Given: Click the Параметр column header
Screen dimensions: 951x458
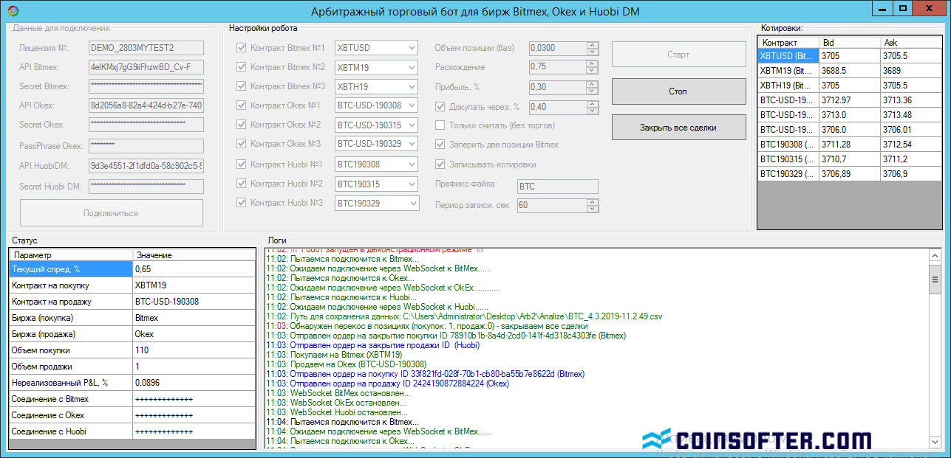Looking at the screenshot, I should tap(71, 255).
